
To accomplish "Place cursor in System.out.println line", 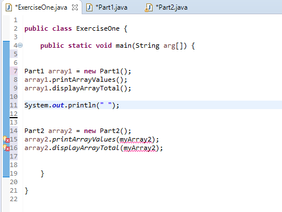I will (72, 105).
